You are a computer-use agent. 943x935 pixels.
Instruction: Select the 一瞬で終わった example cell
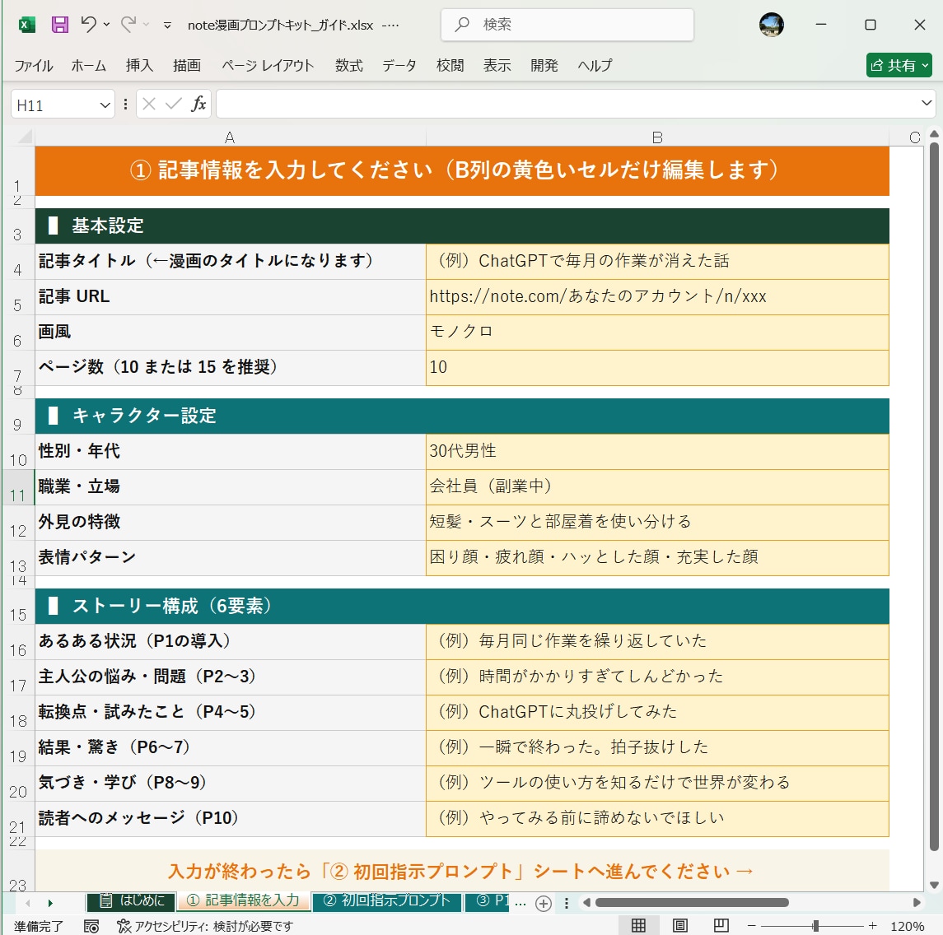pyautogui.click(x=657, y=748)
